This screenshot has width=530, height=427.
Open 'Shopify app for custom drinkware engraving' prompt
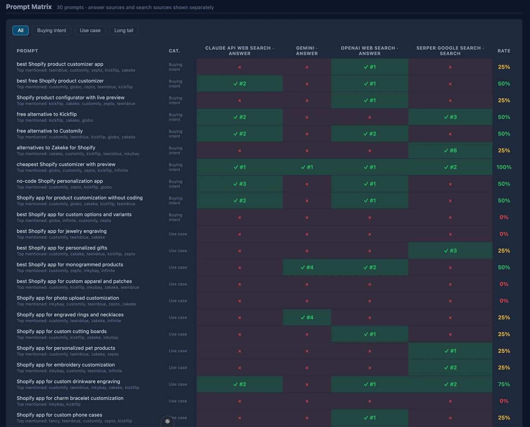(x=69, y=381)
